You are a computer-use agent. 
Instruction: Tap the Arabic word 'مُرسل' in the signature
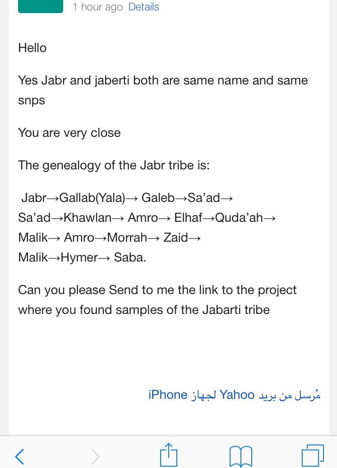click(307, 395)
